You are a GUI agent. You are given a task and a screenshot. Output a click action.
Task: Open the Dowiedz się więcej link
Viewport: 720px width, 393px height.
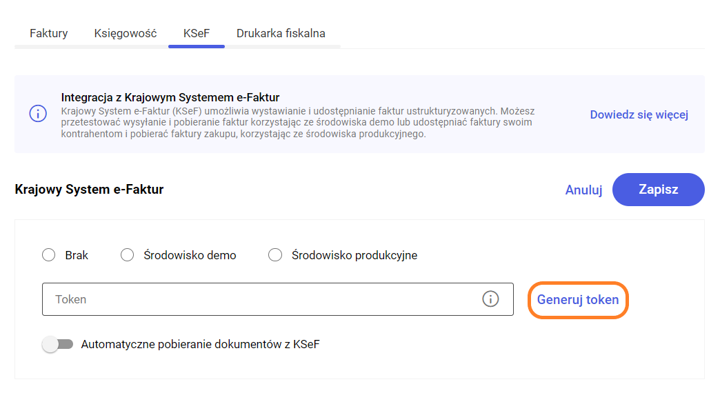pos(639,114)
